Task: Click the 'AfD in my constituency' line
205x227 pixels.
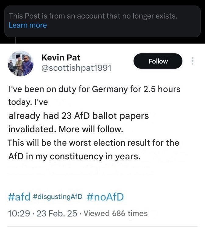Action: tap(74, 157)
